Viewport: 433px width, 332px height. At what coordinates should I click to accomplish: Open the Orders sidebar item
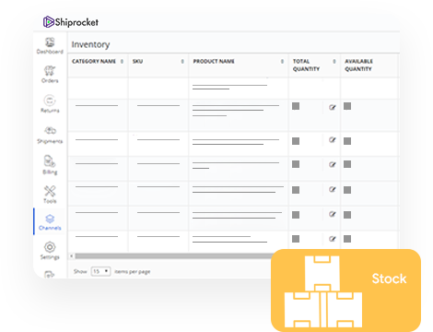tap(50, 74)
